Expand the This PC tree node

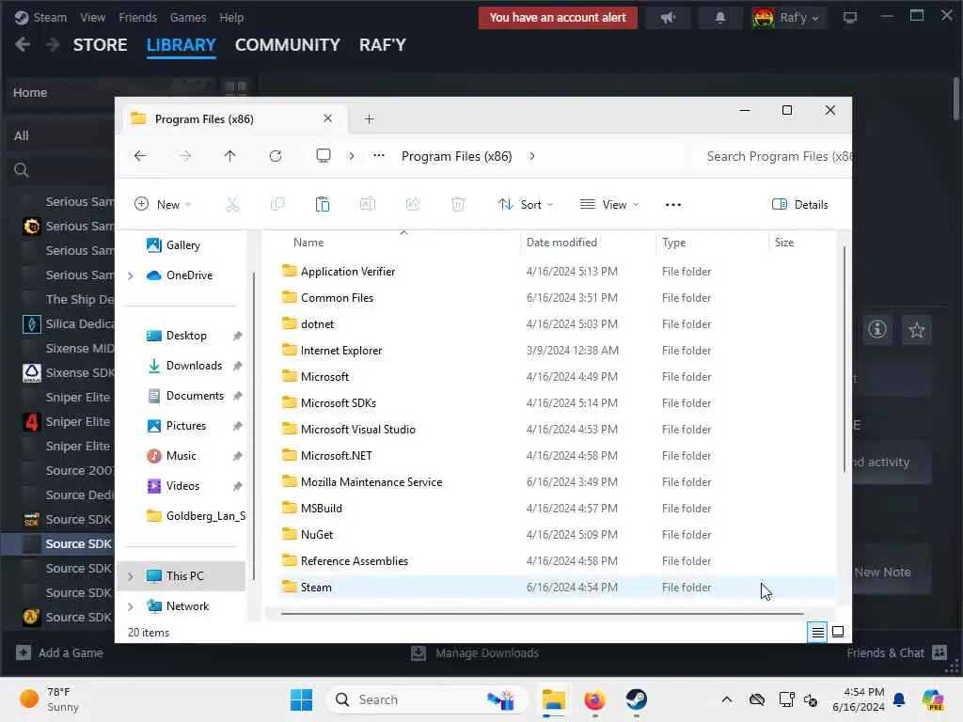click(x=131, y=576)
